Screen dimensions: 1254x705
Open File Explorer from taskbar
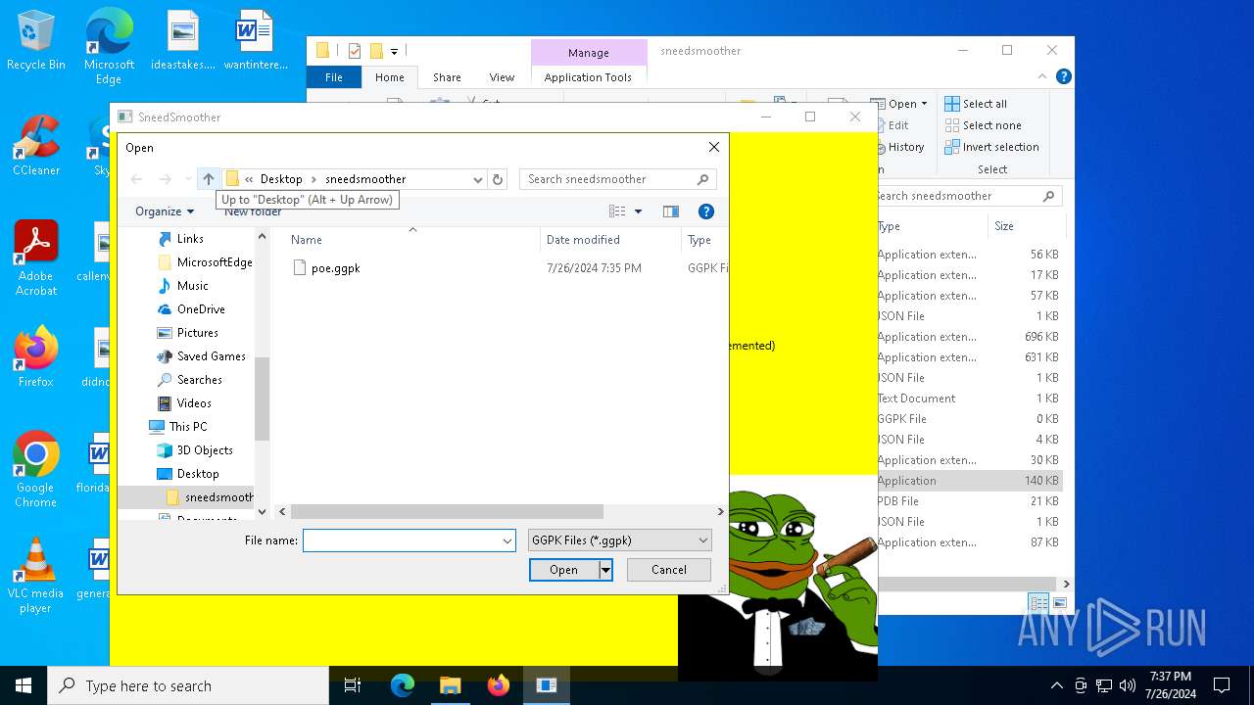click(450, 685)
